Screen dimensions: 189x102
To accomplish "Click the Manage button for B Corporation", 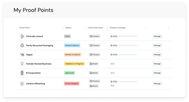I will 157,73.
